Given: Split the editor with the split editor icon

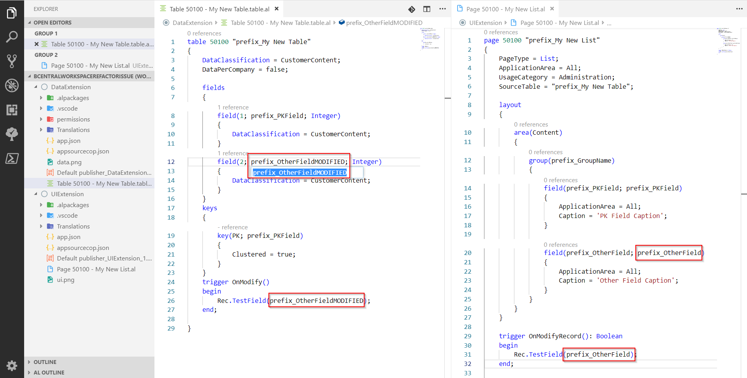Looking at the screenshot, I should [426, 9].
